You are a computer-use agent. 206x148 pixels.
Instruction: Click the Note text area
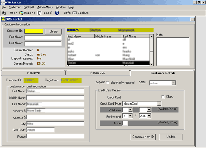click(x=173, y=52)
